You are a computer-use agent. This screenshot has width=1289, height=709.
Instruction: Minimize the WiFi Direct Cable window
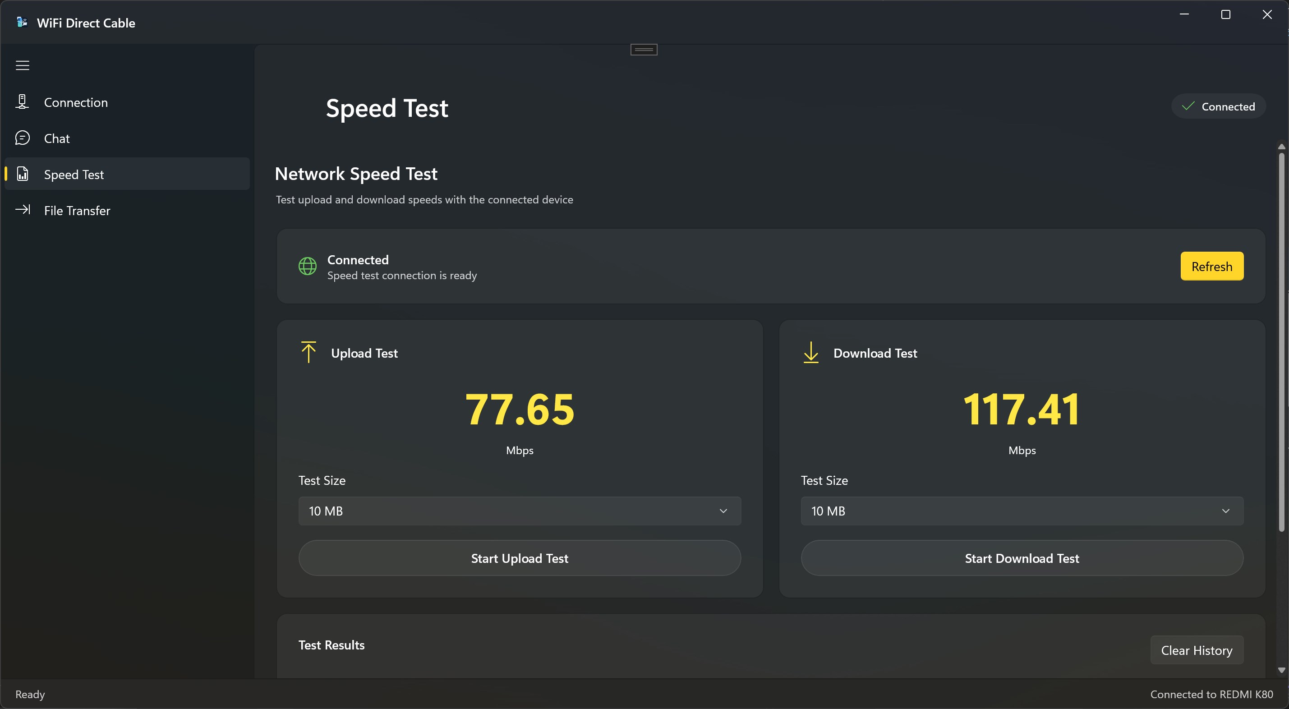tap(1184, 14)
